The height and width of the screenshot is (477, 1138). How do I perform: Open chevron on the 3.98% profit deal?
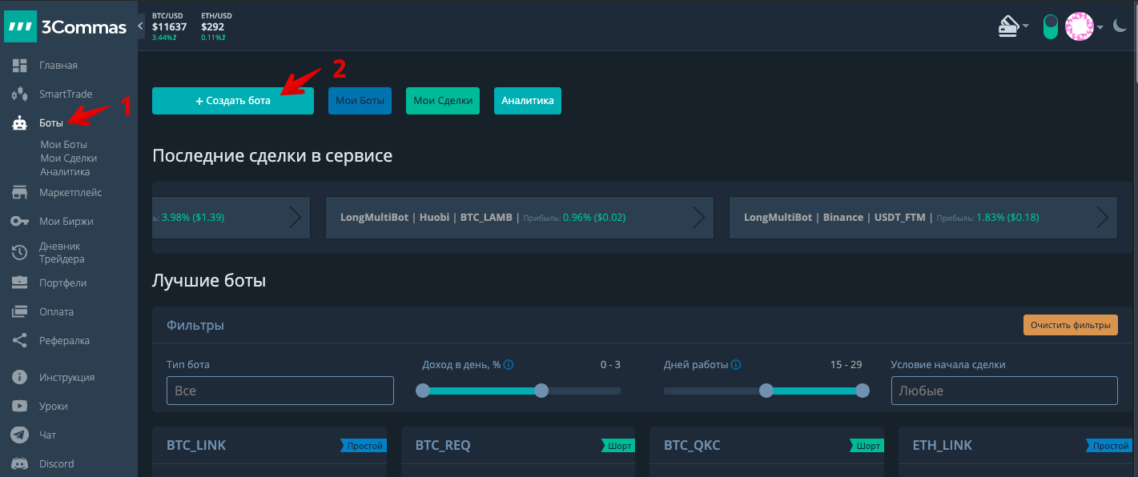pos(296,217)
